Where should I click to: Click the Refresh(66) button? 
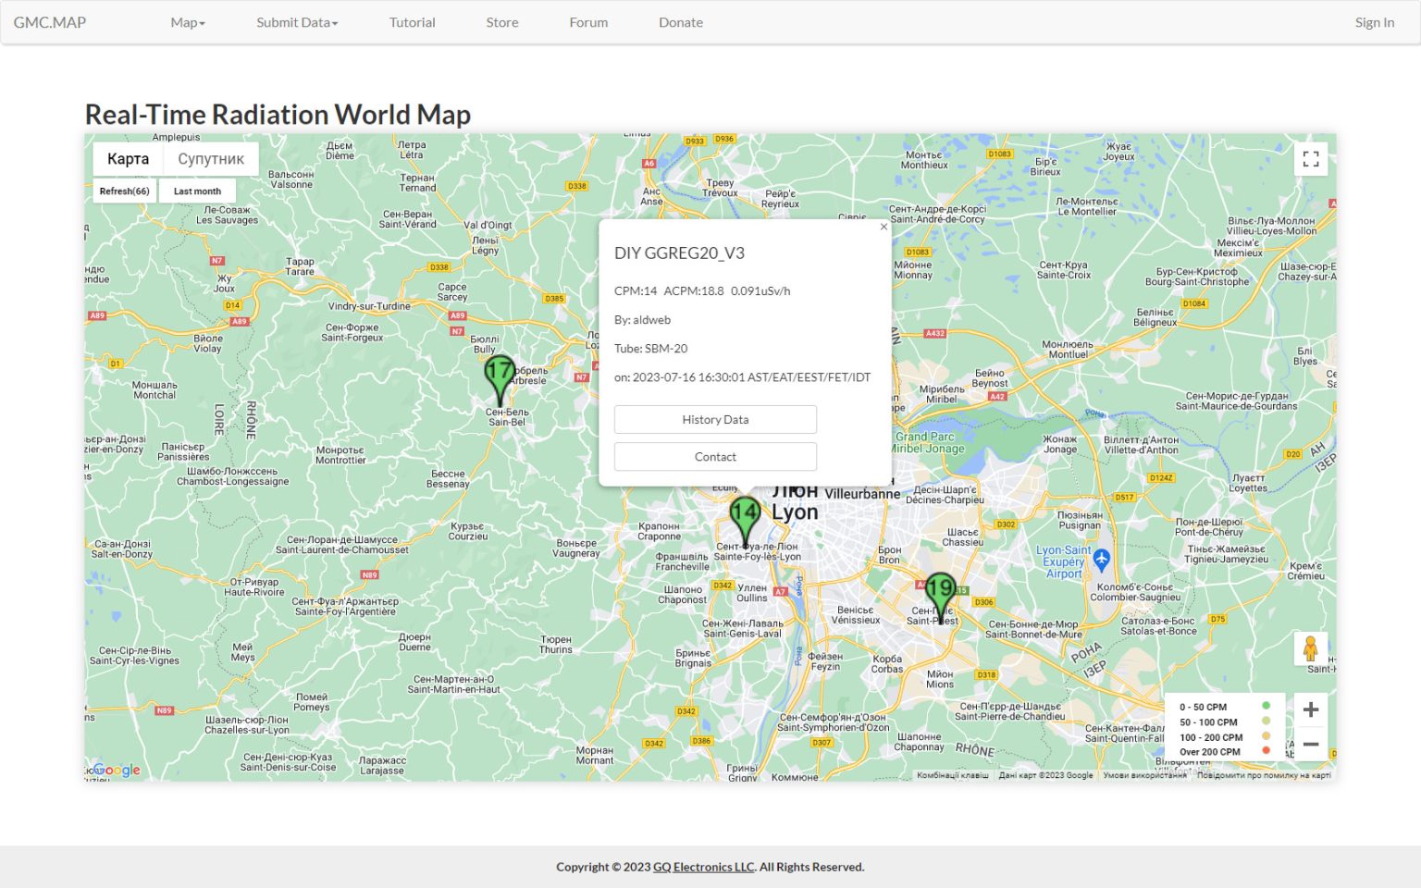click(124, 191)
